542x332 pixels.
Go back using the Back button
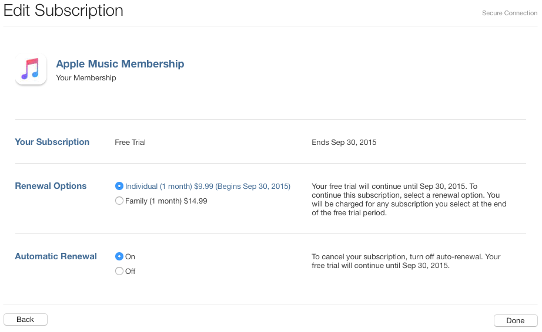pos(26,320)
